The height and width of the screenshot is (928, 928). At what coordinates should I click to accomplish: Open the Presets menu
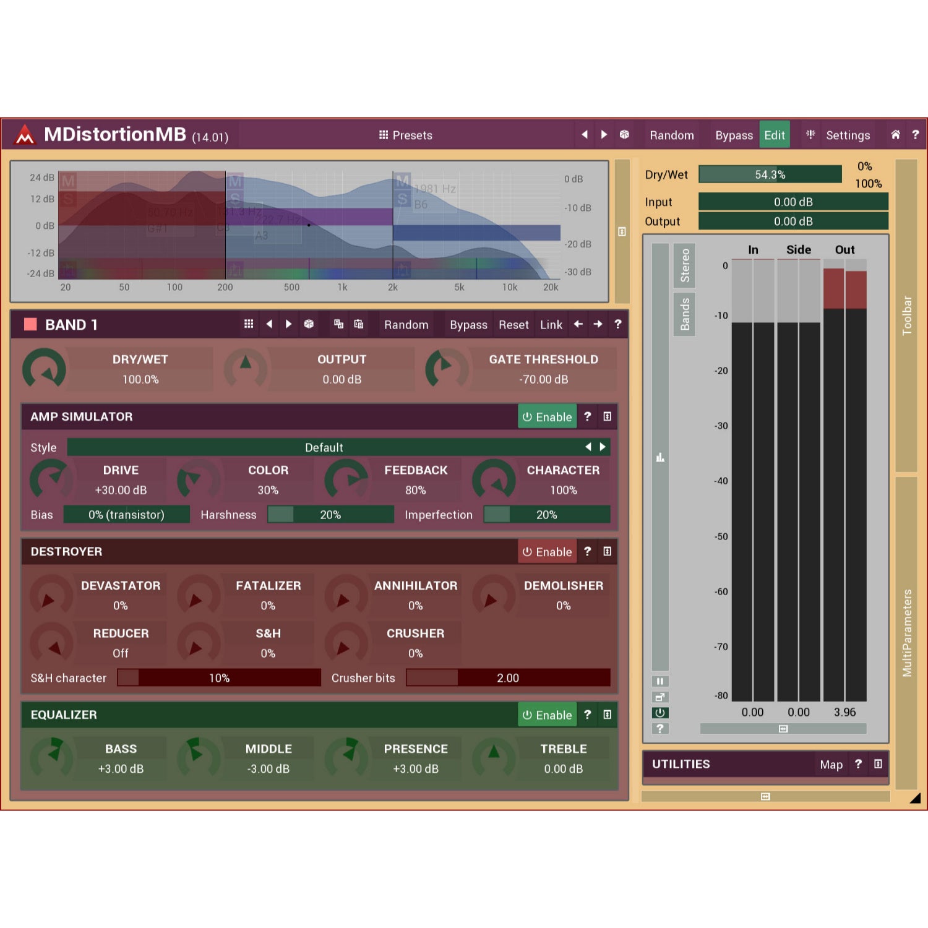pyautogui.click(x=406, y=135)
